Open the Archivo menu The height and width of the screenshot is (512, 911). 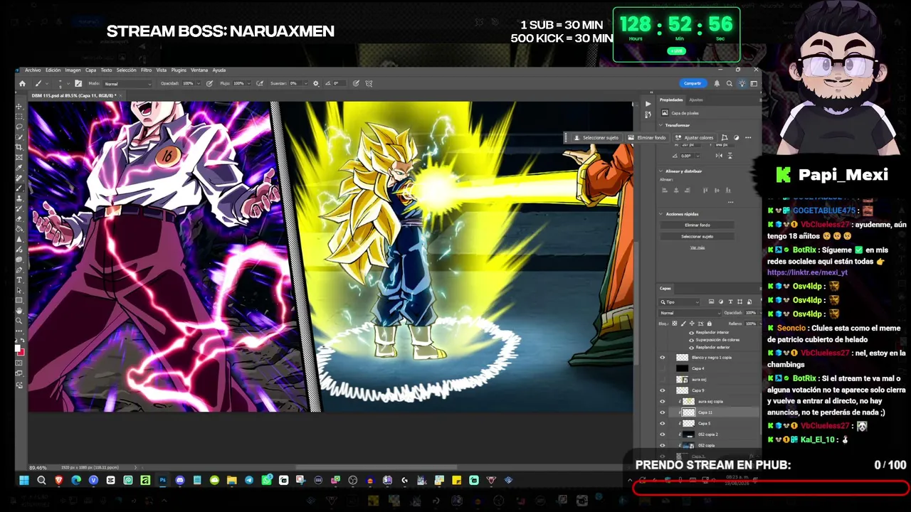pyautogui.click(x=33, y=70)
